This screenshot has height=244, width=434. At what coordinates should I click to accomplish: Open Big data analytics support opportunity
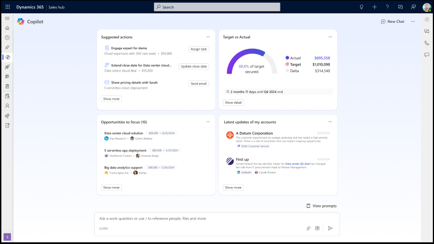(x=123, y=167)
